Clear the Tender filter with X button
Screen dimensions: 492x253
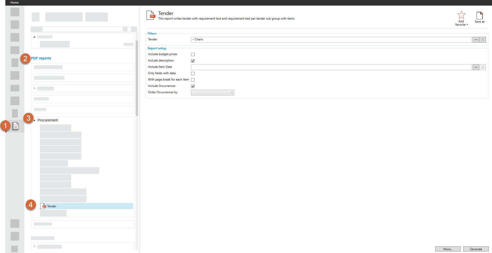(x=483, y=40)
